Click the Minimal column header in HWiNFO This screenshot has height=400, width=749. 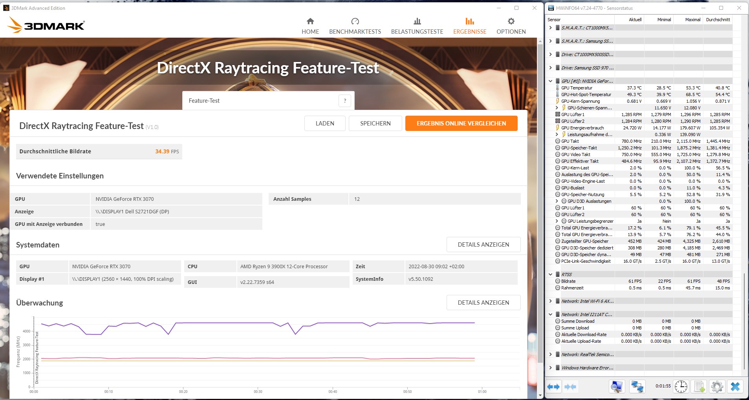click(659, 20)
